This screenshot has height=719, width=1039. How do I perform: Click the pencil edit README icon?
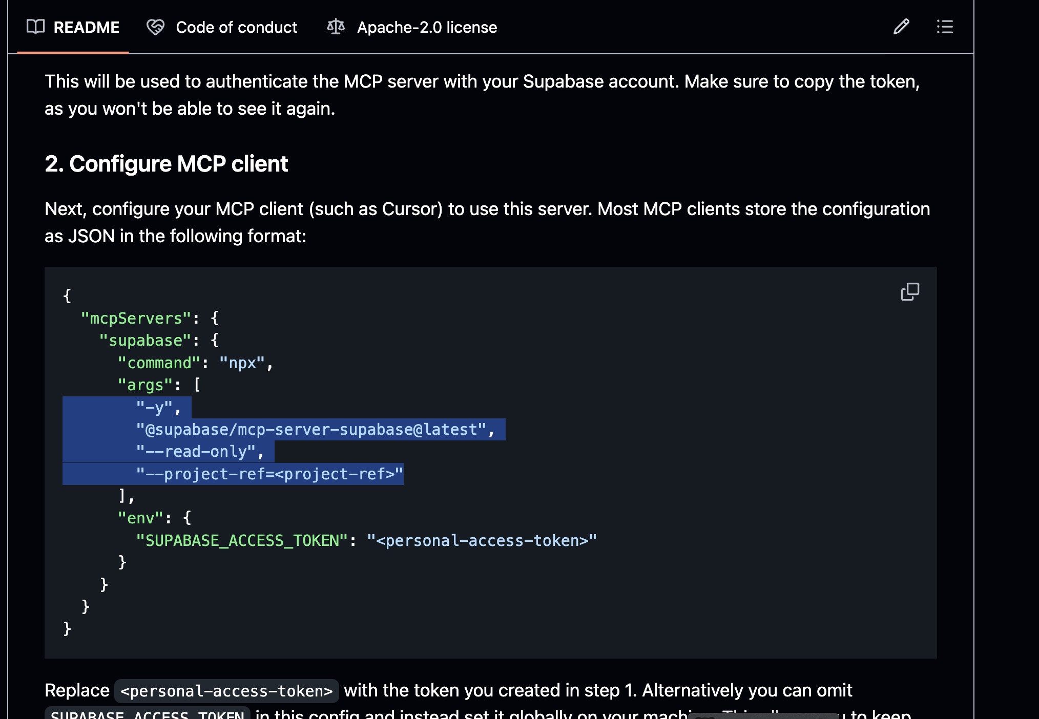click(901, 27)
